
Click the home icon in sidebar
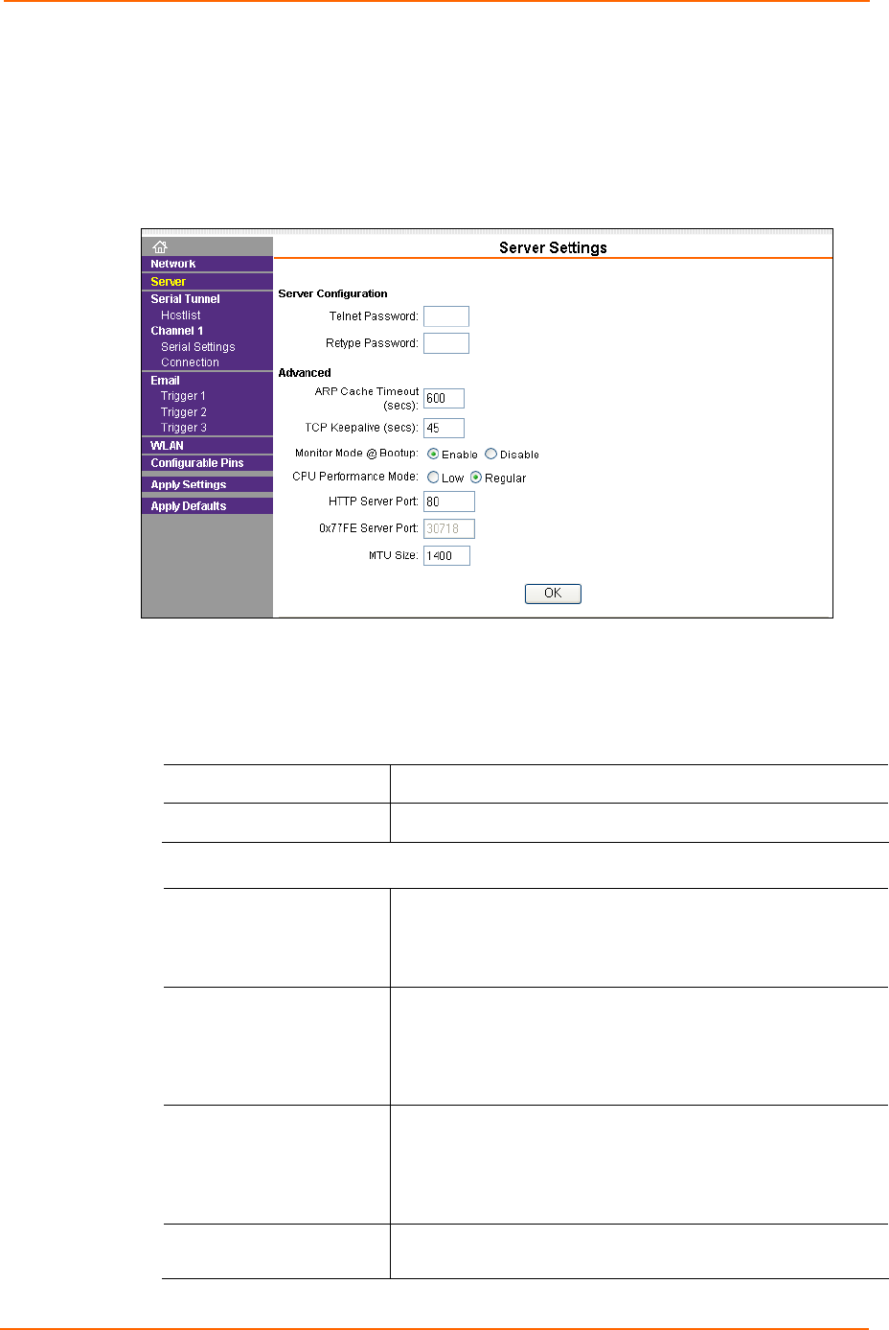click(x=160, y=246)
